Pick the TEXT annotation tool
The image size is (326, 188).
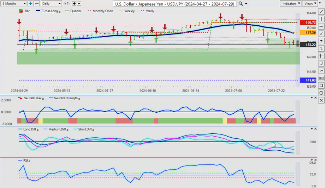coord(321,78)
